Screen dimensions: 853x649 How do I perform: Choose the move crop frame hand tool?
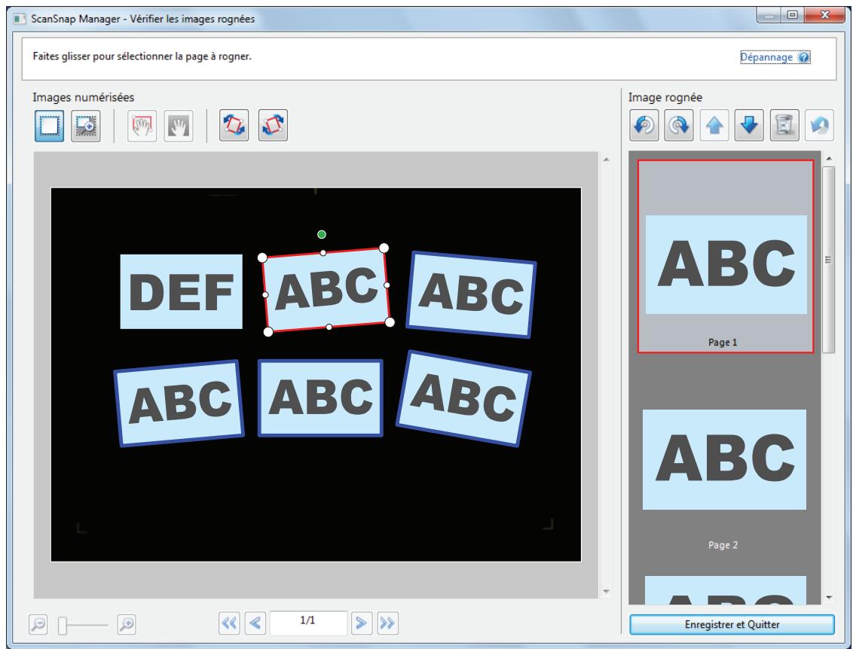(142, 126)
